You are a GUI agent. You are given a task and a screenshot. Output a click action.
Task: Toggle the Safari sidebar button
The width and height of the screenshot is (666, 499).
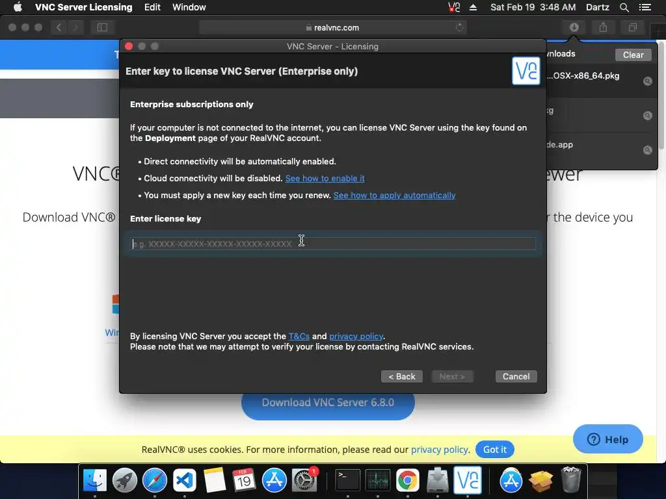tap(102, 27)
